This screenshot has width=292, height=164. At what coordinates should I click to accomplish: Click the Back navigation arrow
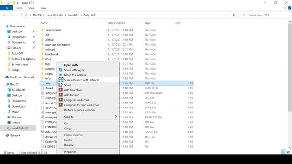click(x=4, y=15)
